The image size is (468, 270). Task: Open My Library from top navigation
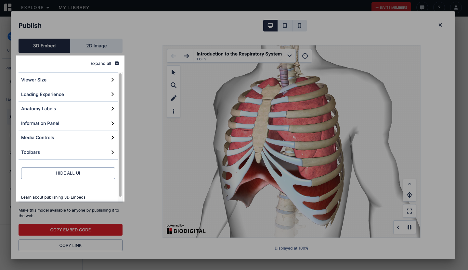[x=74, y=7]
